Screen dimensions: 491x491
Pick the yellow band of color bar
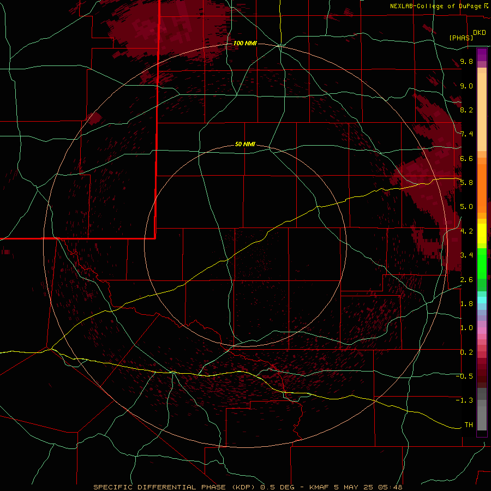(x=482, y=233)
